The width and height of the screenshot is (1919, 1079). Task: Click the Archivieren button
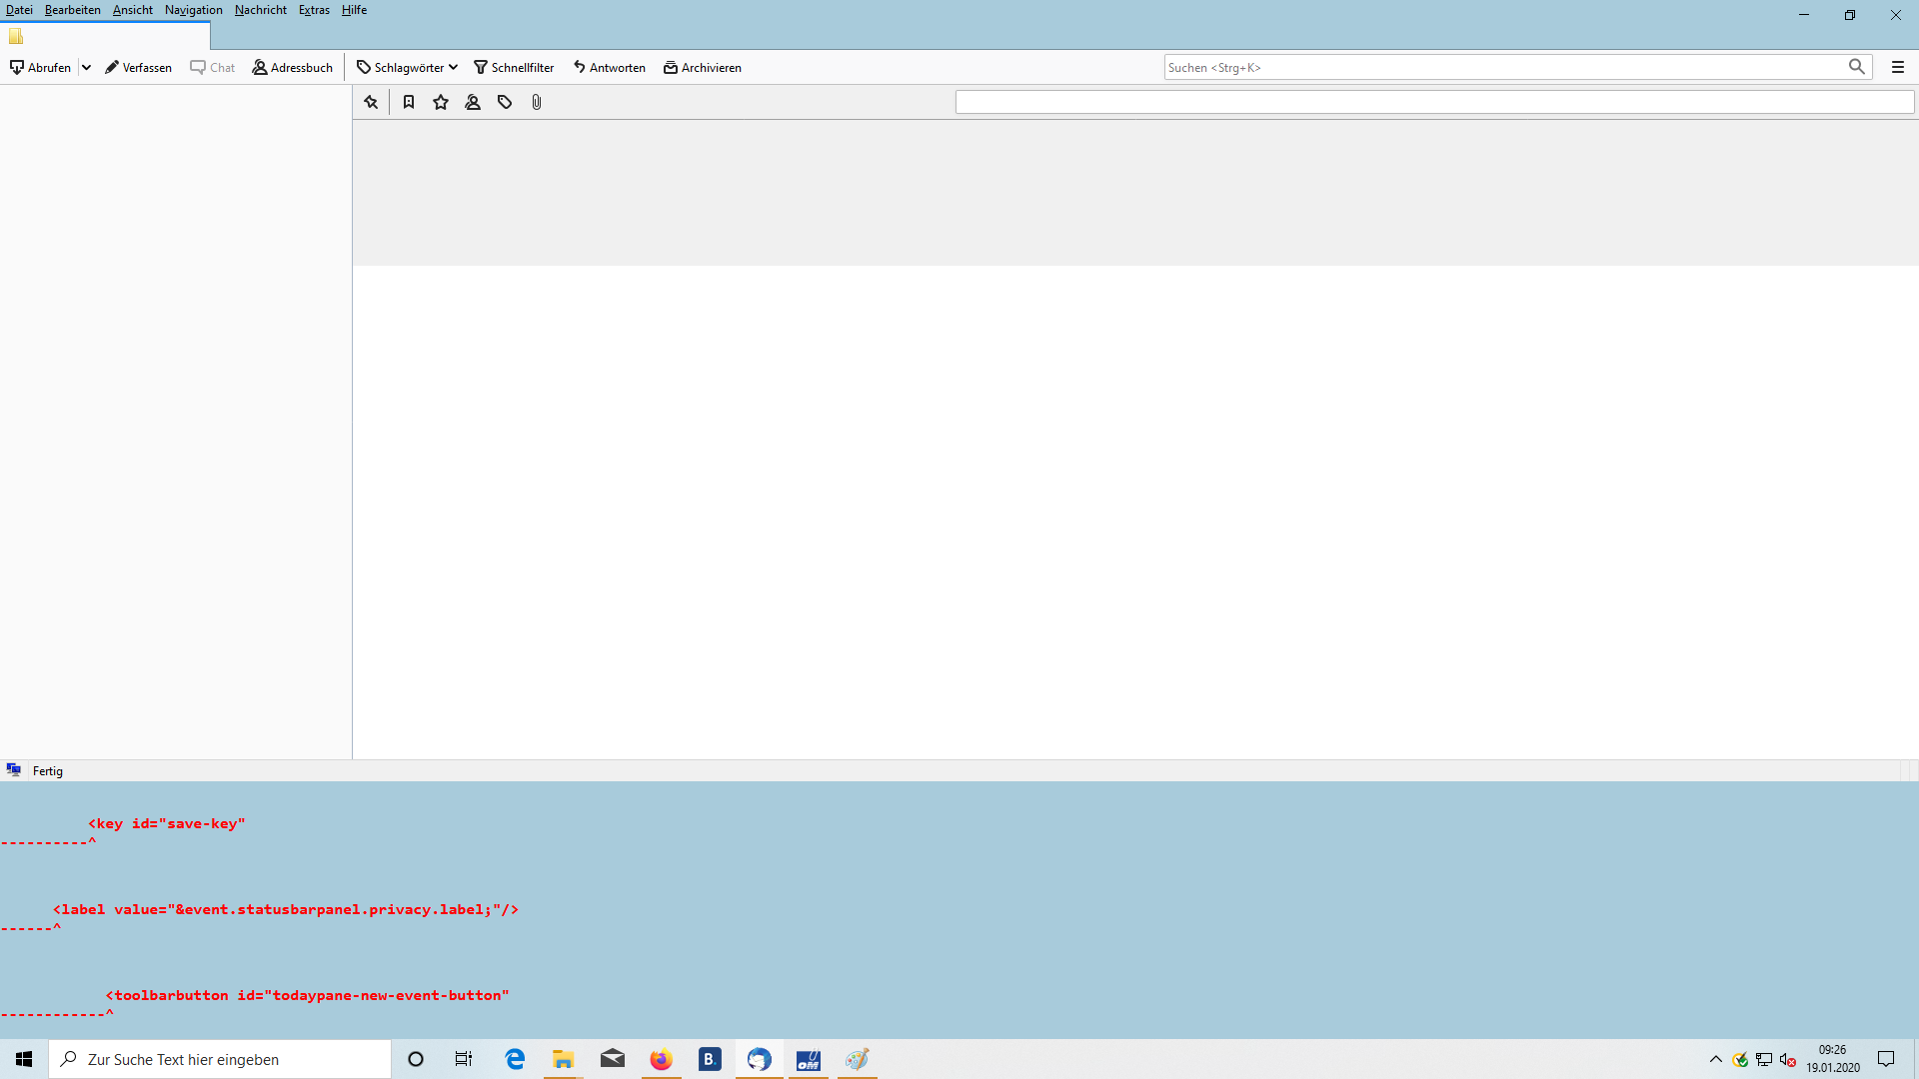(703, 67)
